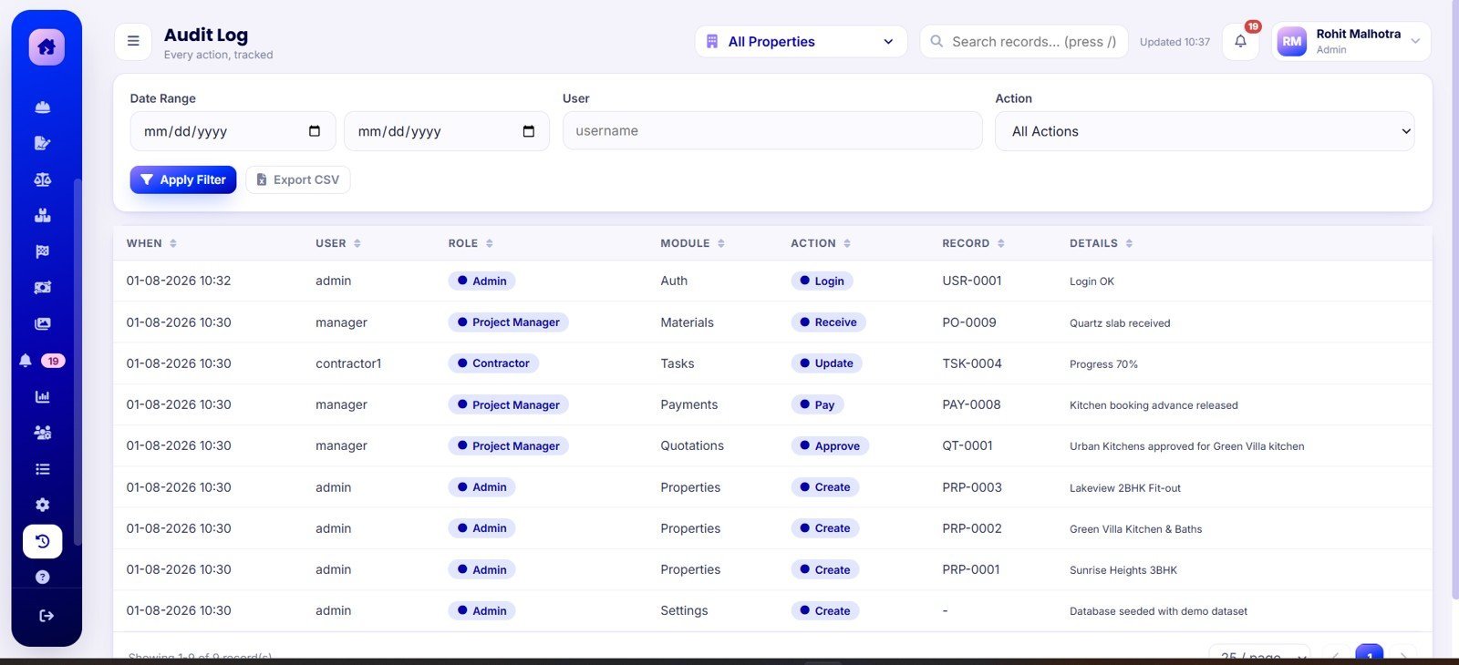Expand the Rohit Malhotra user menu
The width and height of the screenshot is (1459, 665).
pos(1351,42)
